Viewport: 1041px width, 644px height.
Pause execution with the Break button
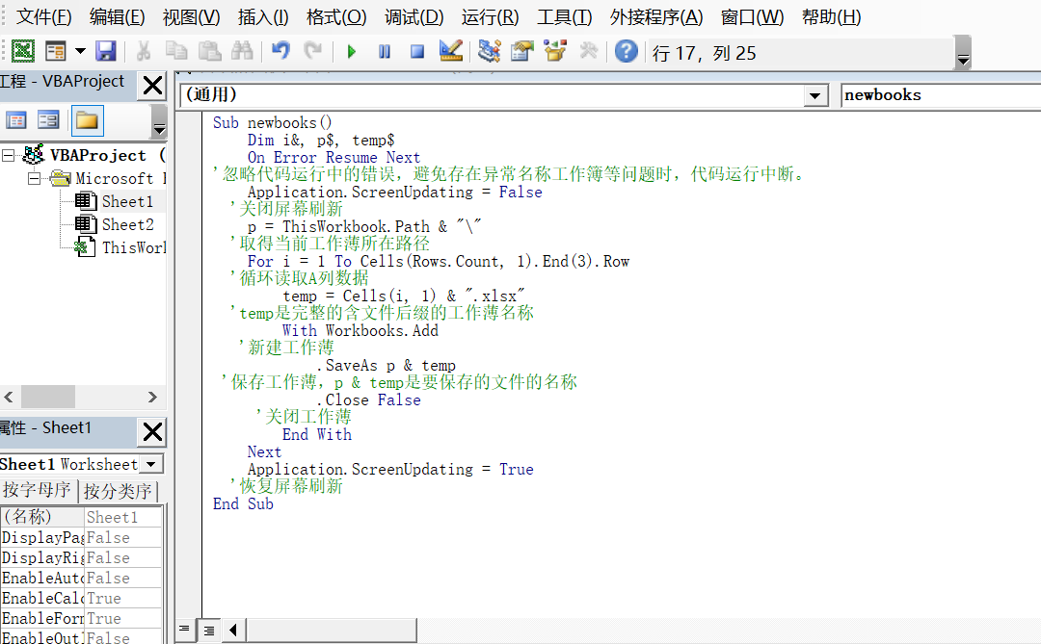pos(385,51)
